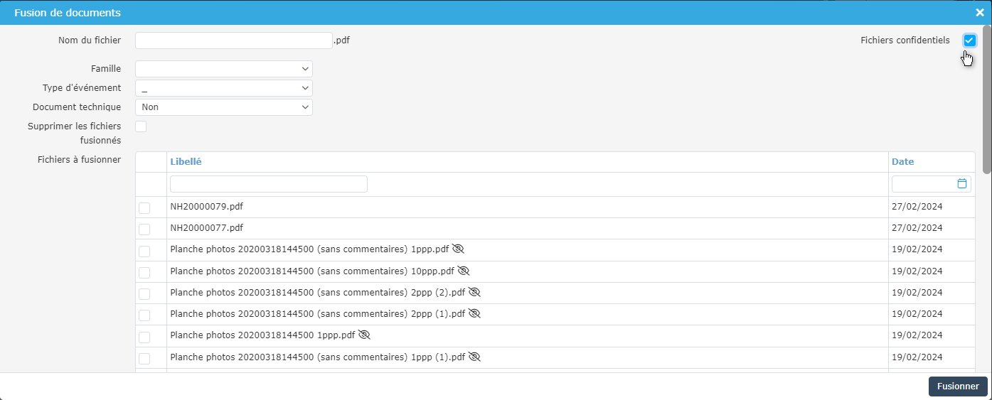Click hidden-eye icon beside 1ppp (1).pdf

[x=474, y=357]
